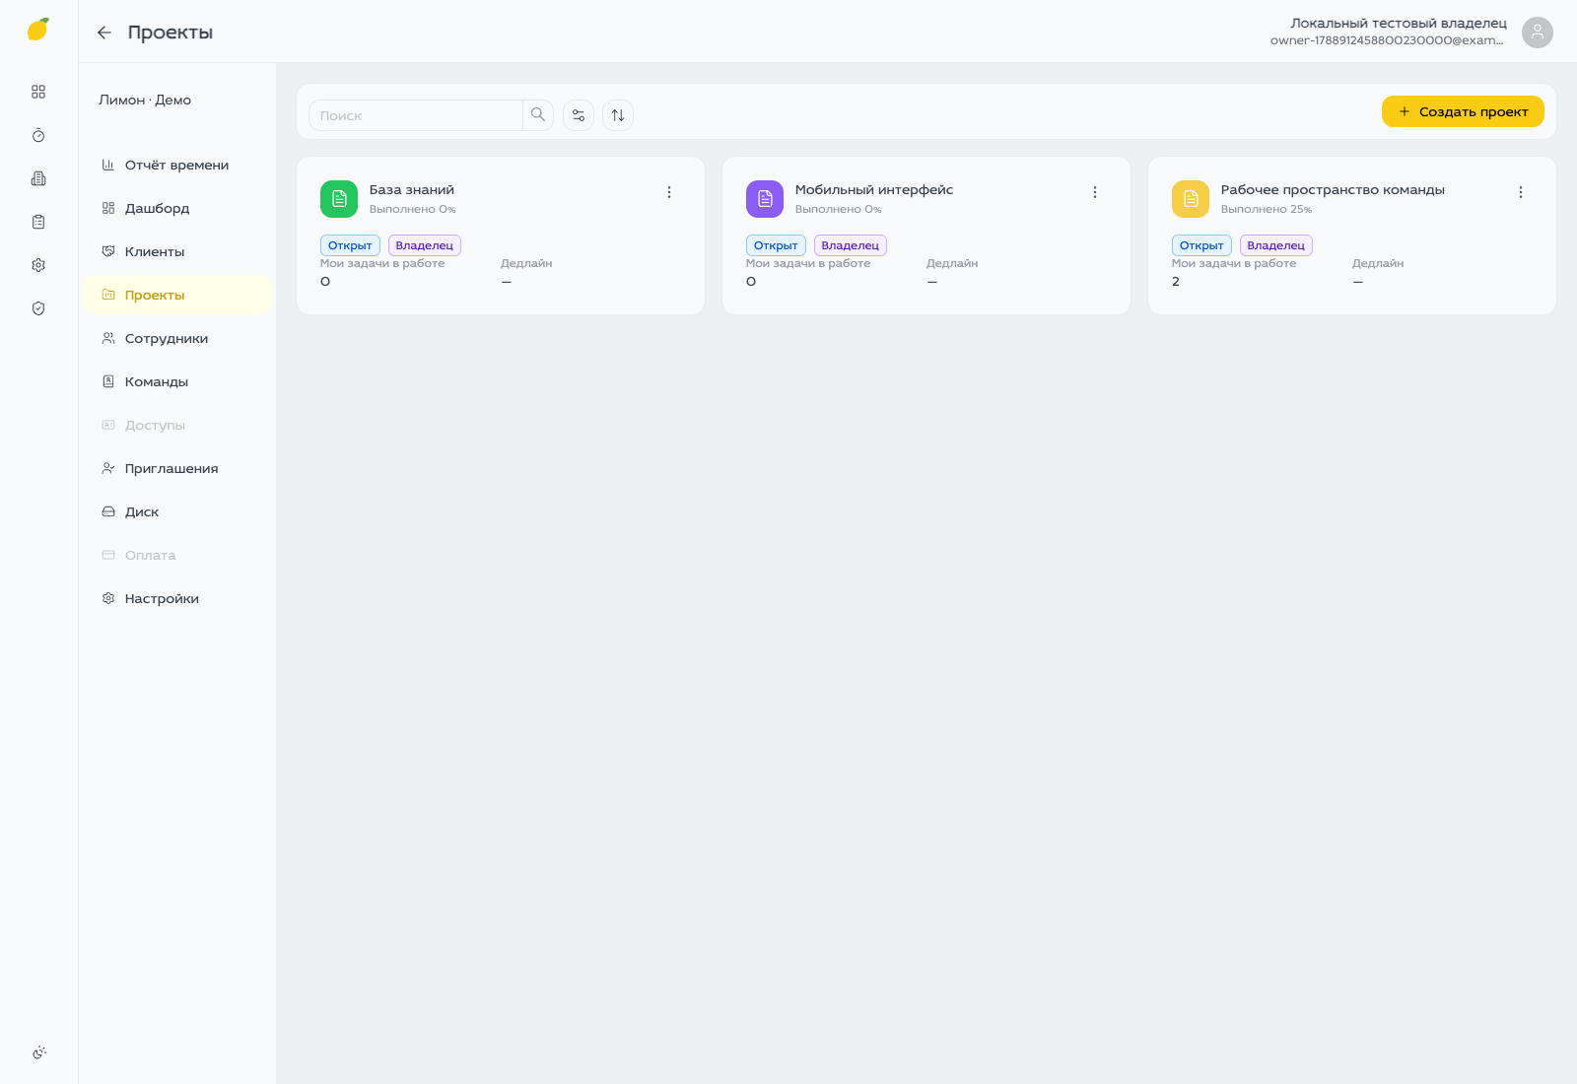The height and width of the screenshot is (1084, 1577).
Task: Open the building icon in the left rail
Action: (38, 178)
